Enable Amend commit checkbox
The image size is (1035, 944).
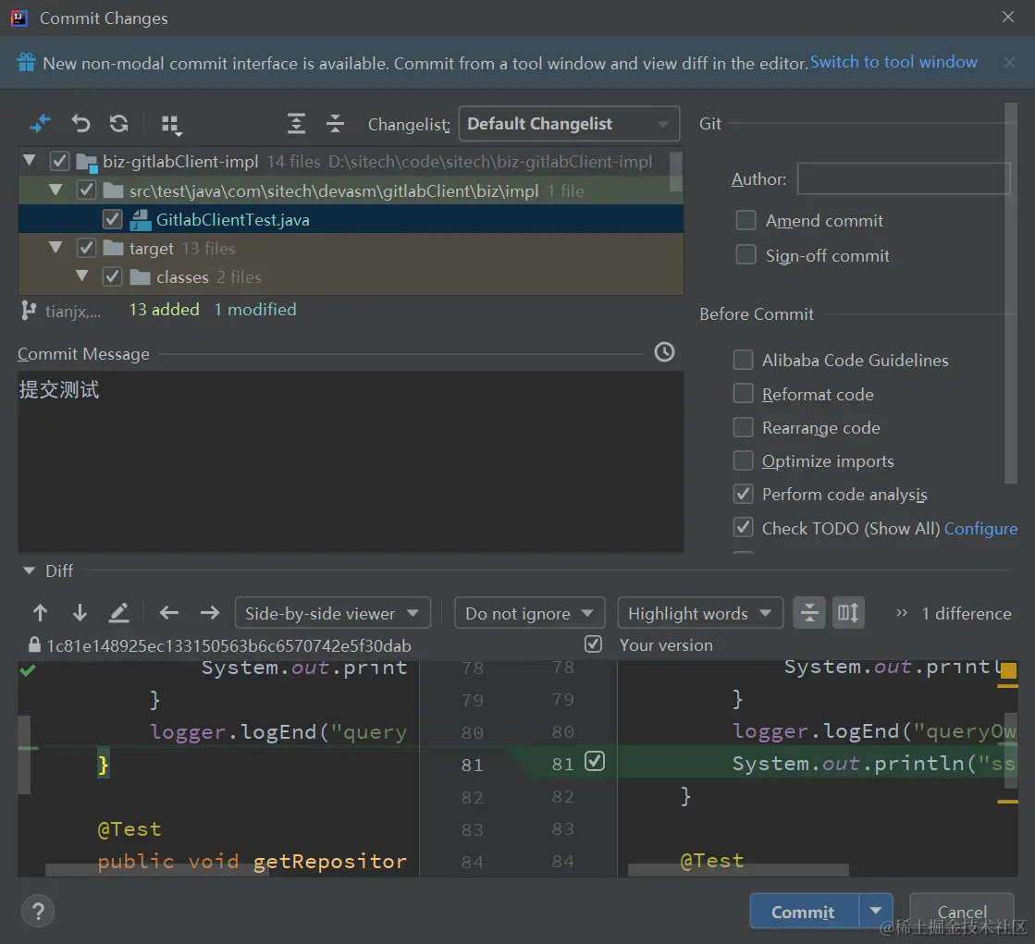click(745, 220)
